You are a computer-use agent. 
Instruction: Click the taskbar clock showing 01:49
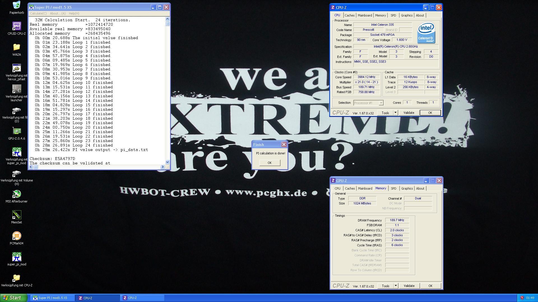[530, 298]
